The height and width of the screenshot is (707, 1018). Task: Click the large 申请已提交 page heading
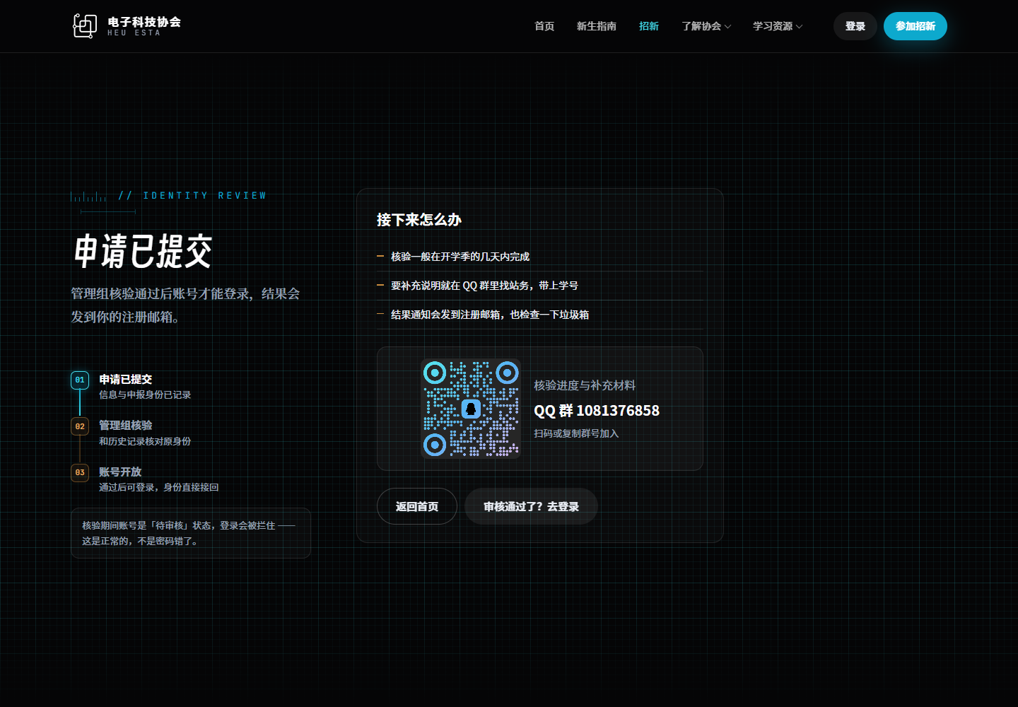(143, 251)
